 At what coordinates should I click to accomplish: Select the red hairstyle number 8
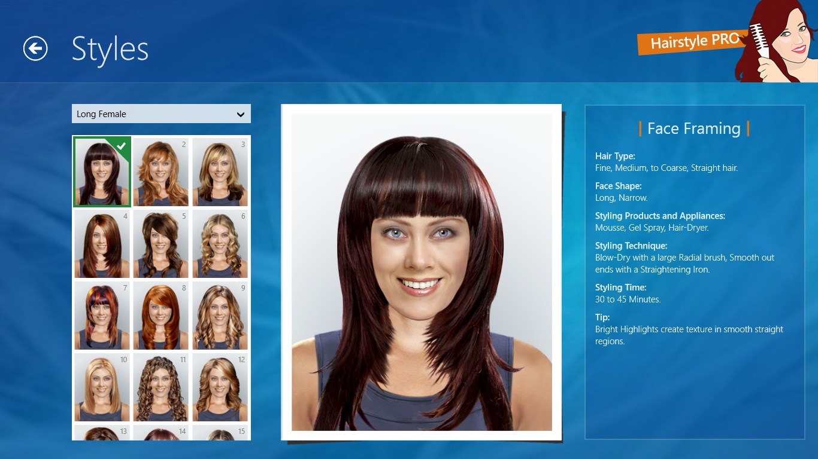coord(160,316)
